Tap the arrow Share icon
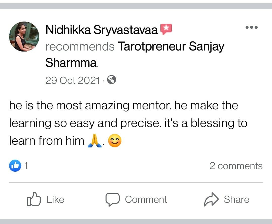This screenshot has width=272, height=224. pyautogui.click(x=211, y=200)
